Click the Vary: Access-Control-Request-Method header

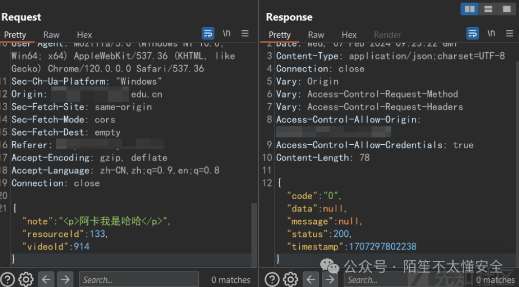(367, 94)
